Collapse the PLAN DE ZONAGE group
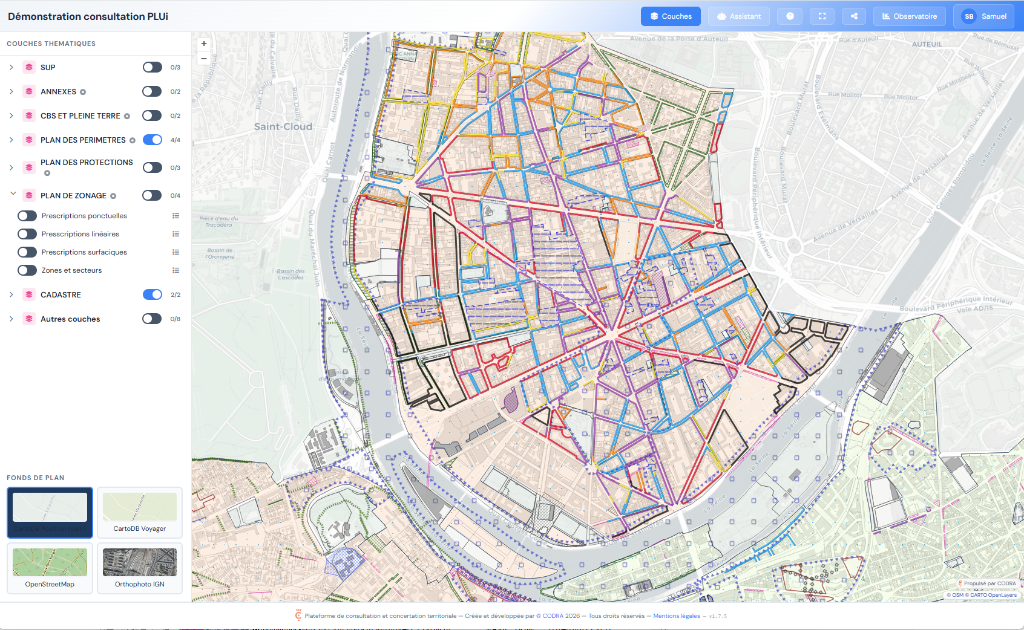The image size is (1024, 630). point(12,195)
